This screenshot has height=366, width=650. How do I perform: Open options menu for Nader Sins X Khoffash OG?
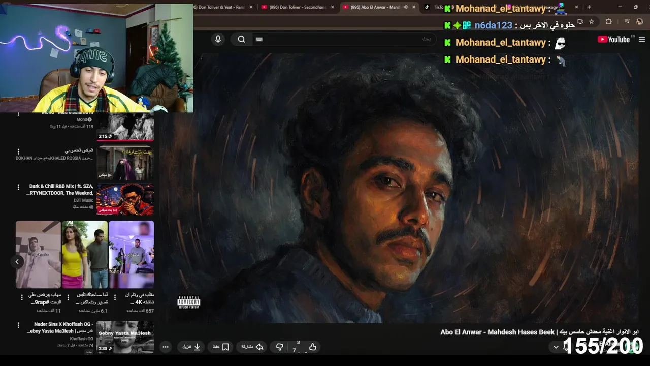pyautogui.click(x=18, y=325)
